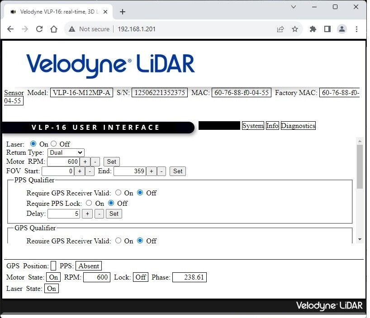This screenshot has width=370, height=318.
Task: Decrease FOV End with minus button
Action: click(161, 171)
